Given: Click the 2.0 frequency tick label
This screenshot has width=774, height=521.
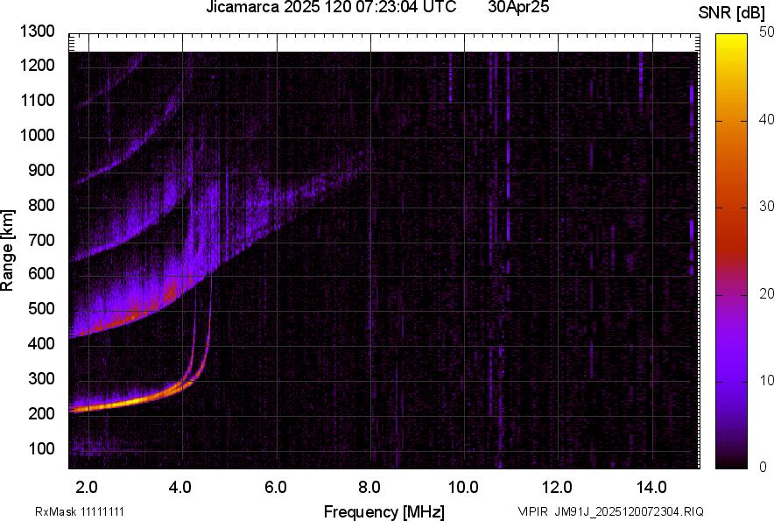Looking at the screenshot, I should click(x=87, y=488).
